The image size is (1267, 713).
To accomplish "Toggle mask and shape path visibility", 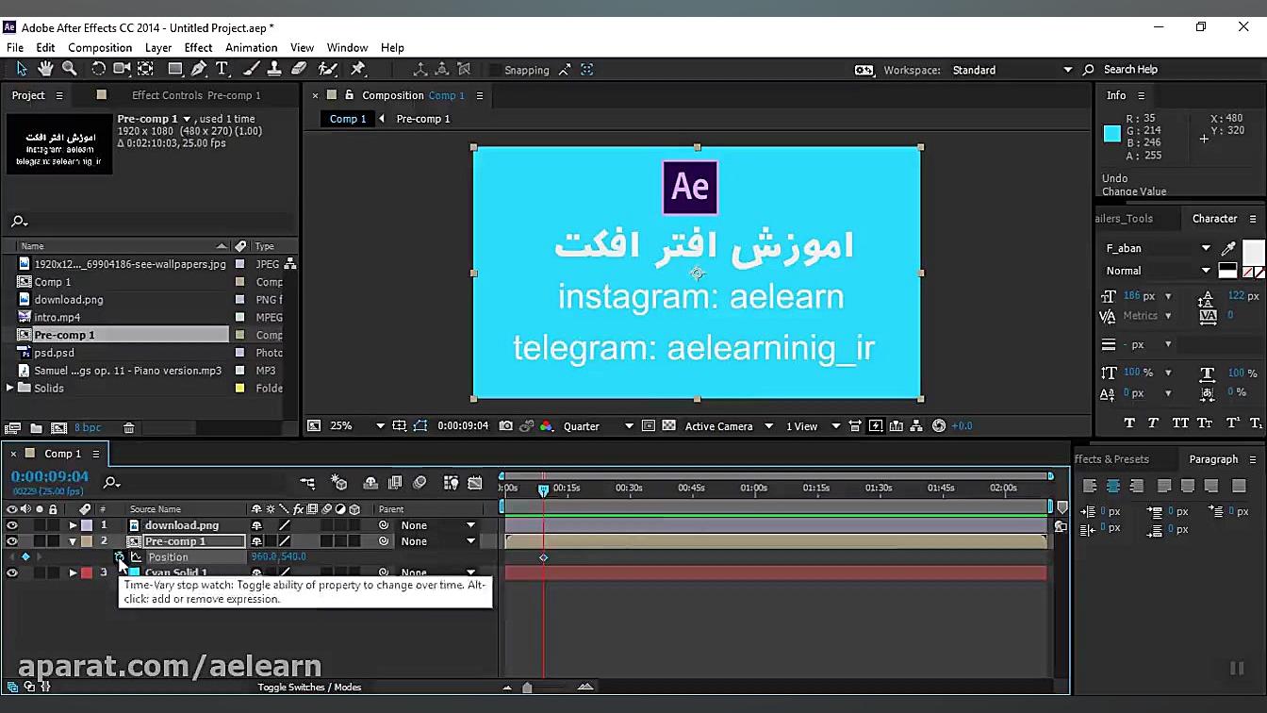I will [420, 426].
